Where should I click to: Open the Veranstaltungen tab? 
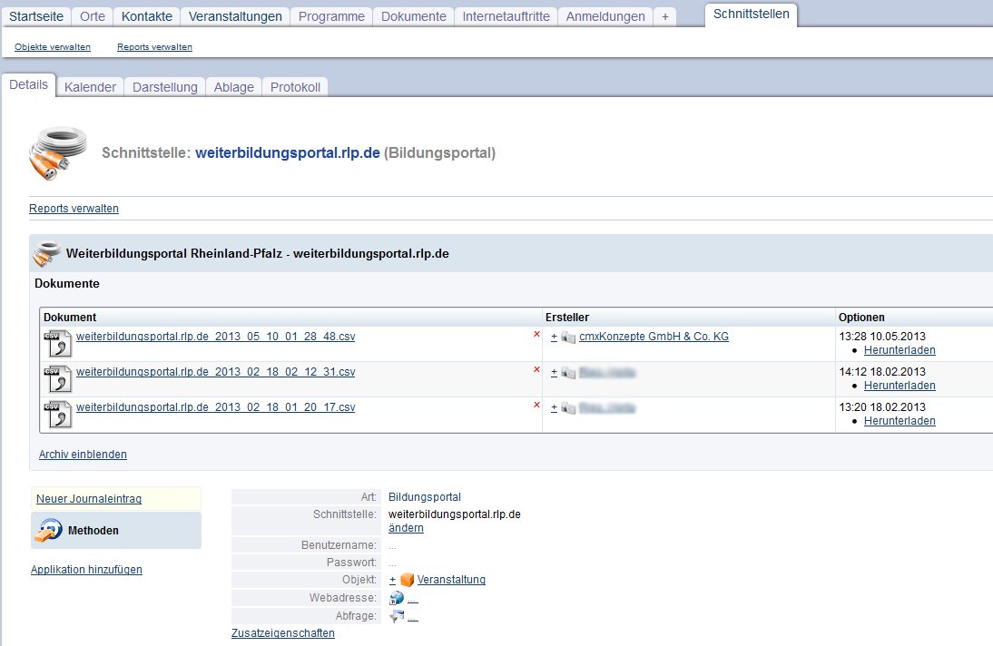click(235, 16)
